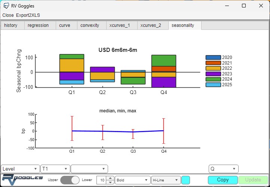Open the Q period dropdown
Viewport: 270px width, 187px height.
coord(223,169)
